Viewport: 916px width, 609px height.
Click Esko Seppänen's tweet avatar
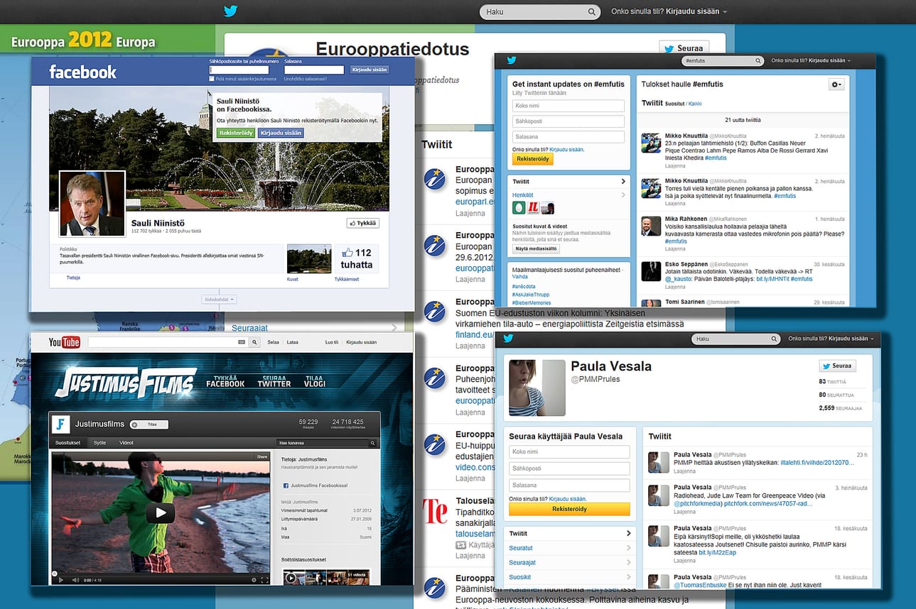651,271
